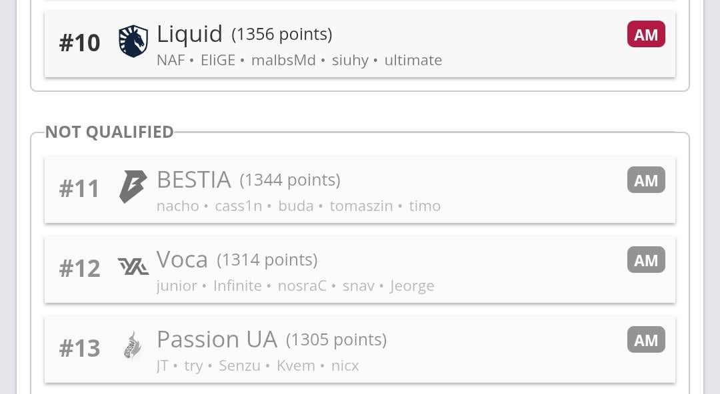Image resolution: width=720 pixels, height=394 pixels.
Task: Click the red AM badge for Liquid
Action: coord(645,35)
